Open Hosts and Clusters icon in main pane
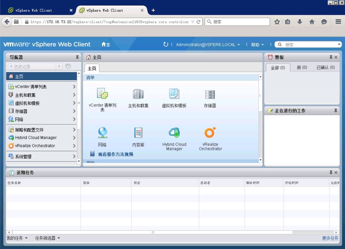The width and height of the screenshot is (345, 249). pos(138,94)
